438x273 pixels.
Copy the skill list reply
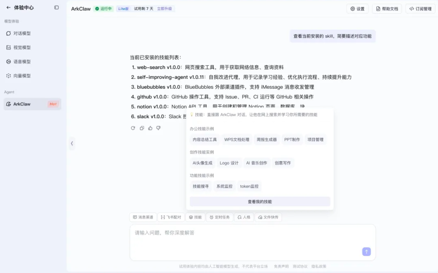pyautogui.click(x=142, y=128)
